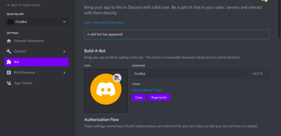The height and width of the screenshot is (136, 281).
Task: Click the Bot puzzle piece icon
Action: [9, 62]
